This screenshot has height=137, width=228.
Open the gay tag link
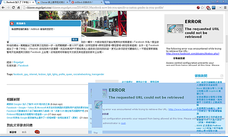(x=26, y=74)
